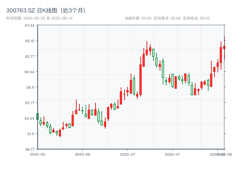The image size is (249, 186).
Task: Select the leftmost green candlestick
Action: point(37,117)
